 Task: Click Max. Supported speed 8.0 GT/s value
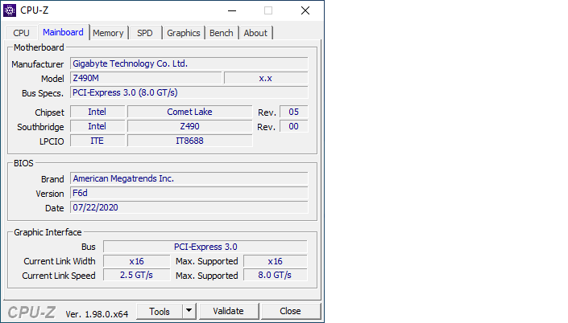276,275
